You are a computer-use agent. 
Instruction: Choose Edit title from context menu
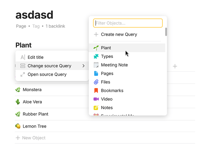click(52, 57)
